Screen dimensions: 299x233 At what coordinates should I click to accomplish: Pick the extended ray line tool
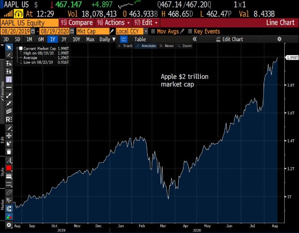point(9,104)
